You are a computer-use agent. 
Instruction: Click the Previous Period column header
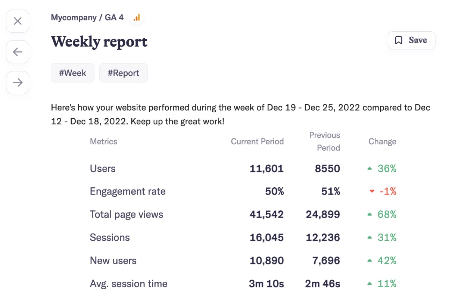pyautogui.click(x=324, y=141)
